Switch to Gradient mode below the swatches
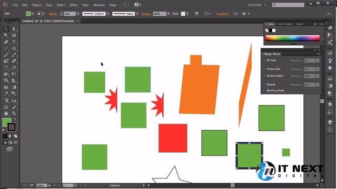Viewport: 337px width, 189px height. [11, 136]
